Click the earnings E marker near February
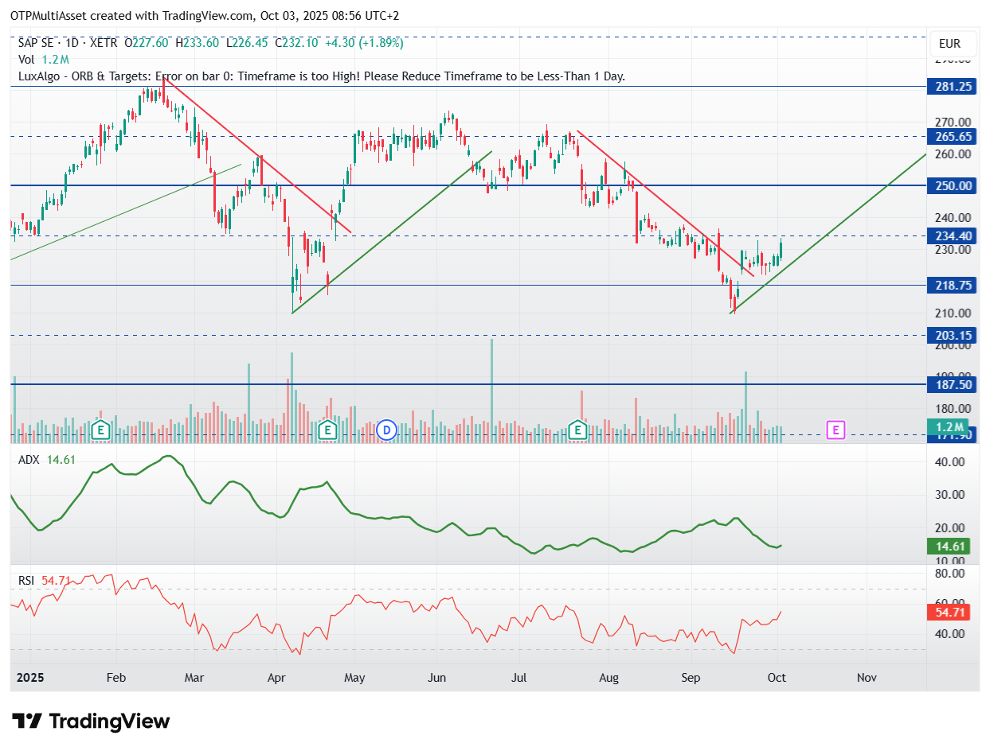The height and width of the screenshot is (751, 990). tap(100, 430)
